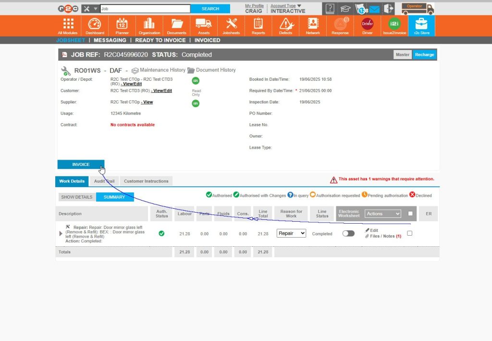Image resolution: width=492 pixels, height=341 pixels.
Task: Tick the ER checkbox for the repair row
Action: 409,232
